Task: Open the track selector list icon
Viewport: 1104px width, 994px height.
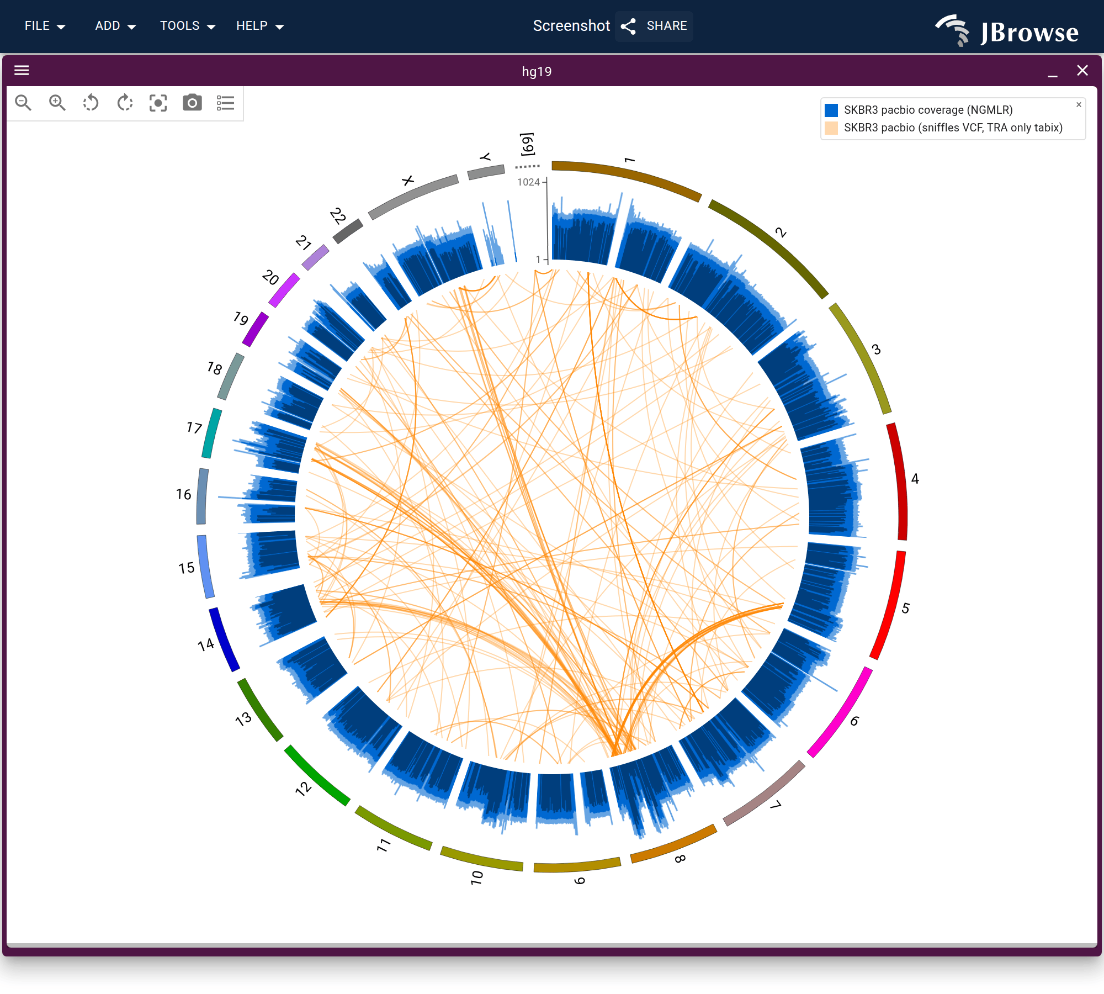Action: [226, 103]
